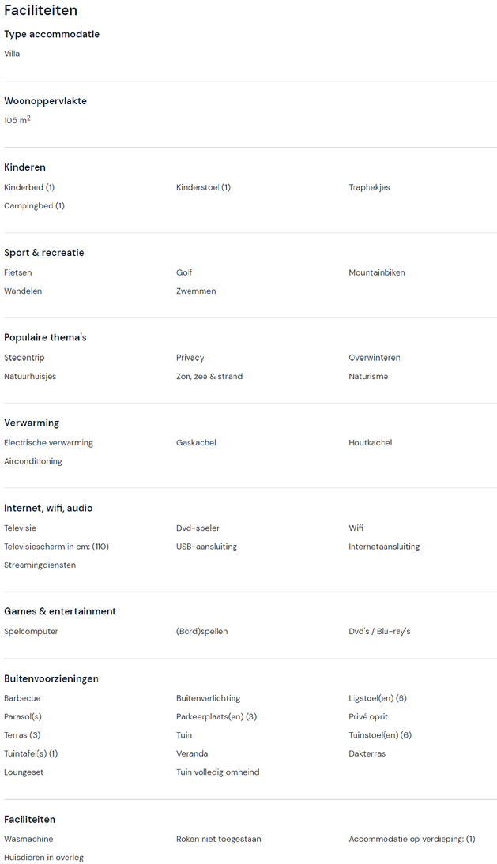Screen dimensions: 497x864
Task: Click the Dakterras outdoor facility
Action: coord(367,753)
